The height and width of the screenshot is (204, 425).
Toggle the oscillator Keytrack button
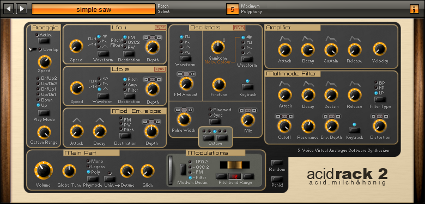point(247,87)
